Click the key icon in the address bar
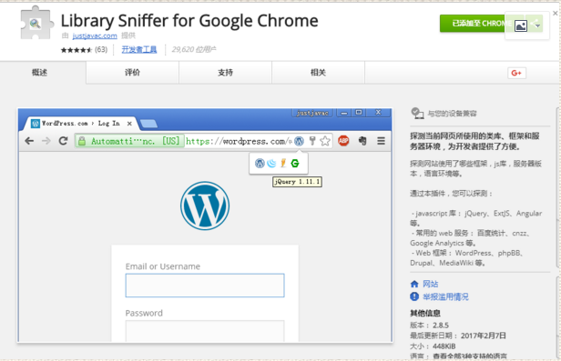This screenshot has height=361, width=561. point(312,141)
